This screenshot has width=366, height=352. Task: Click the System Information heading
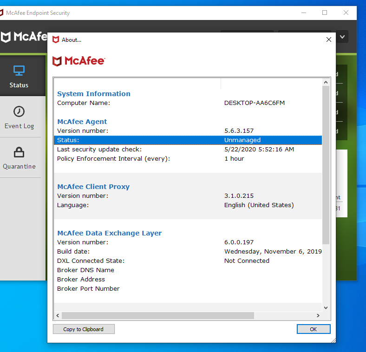pyautogui.click(x=94, y=94)
